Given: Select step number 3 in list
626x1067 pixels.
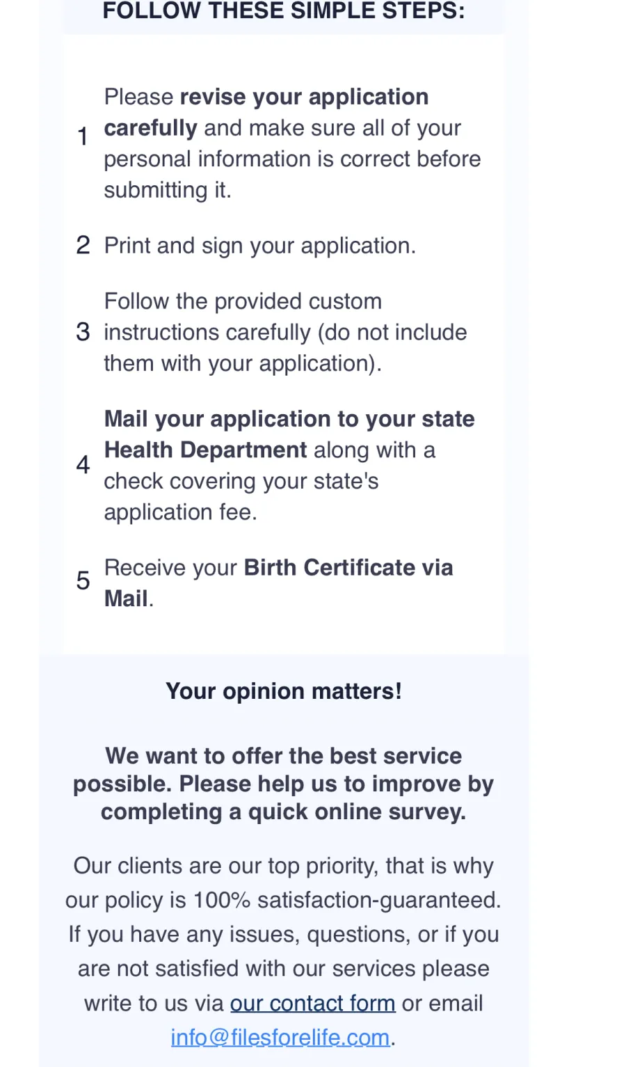Looking at the screenshot, I should click(83, 332).
